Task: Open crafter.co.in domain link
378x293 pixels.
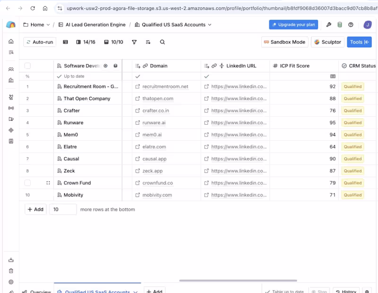Action: point(155,111)
